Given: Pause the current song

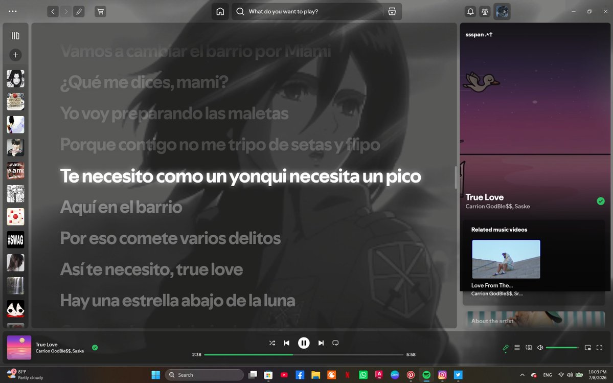Looking at the screenshot, I should (x=304, y=343).
